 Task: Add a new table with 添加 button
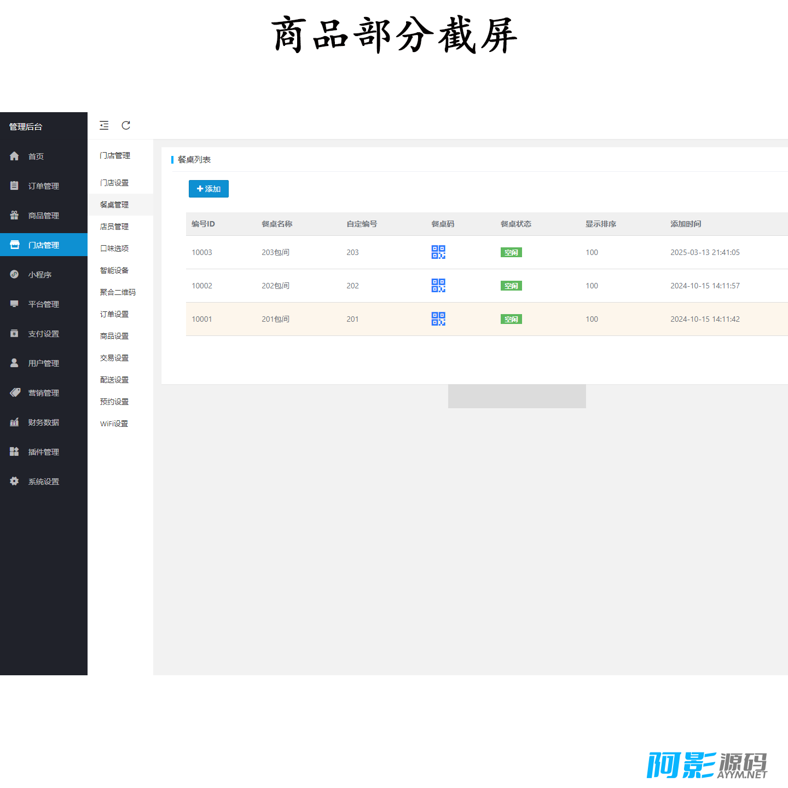click(x=208, y=189)
